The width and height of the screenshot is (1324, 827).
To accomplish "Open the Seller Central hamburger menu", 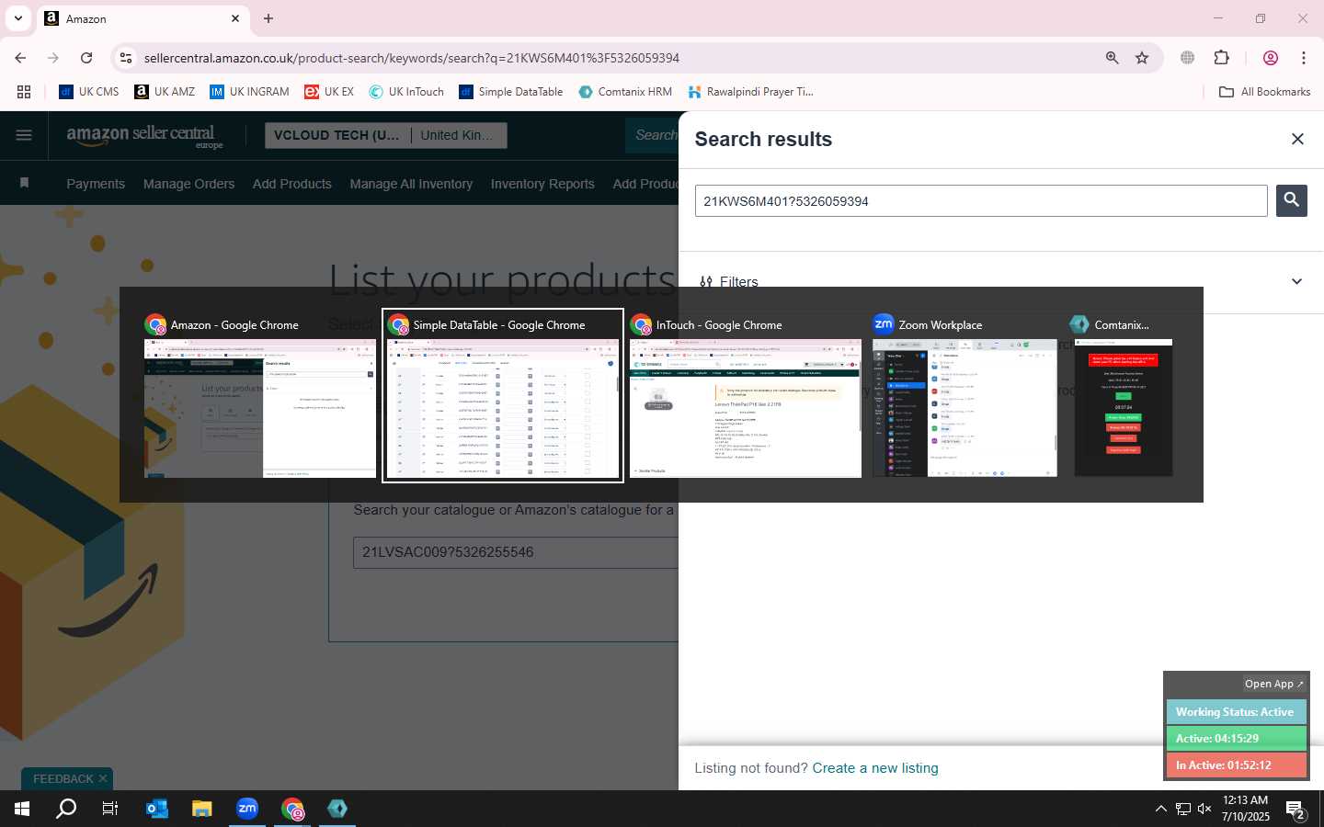I will coord(24,135).
